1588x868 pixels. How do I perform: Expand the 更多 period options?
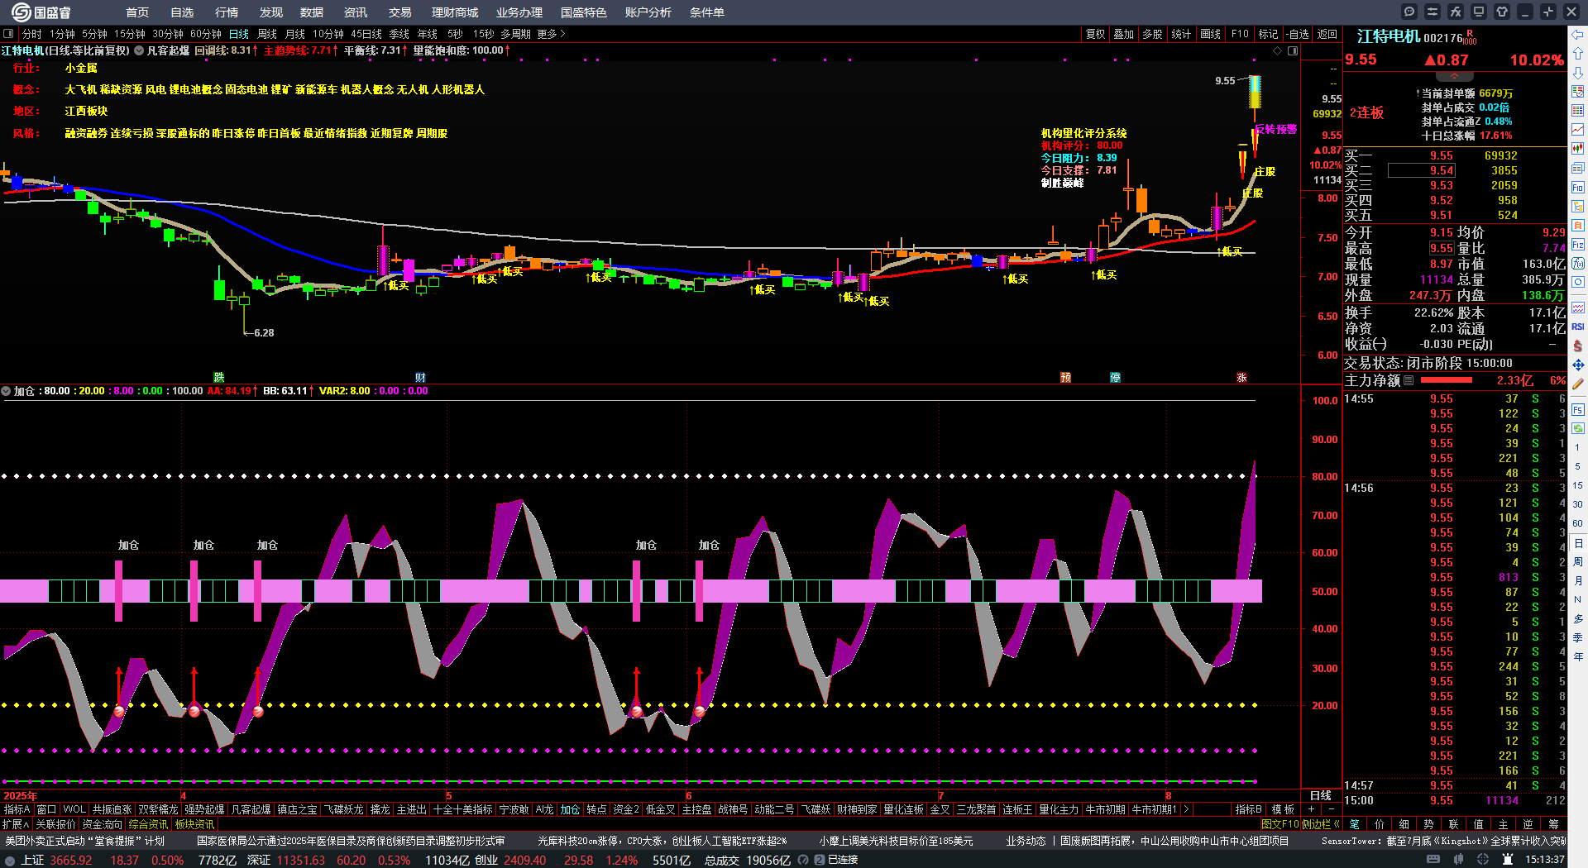[551, 34]
